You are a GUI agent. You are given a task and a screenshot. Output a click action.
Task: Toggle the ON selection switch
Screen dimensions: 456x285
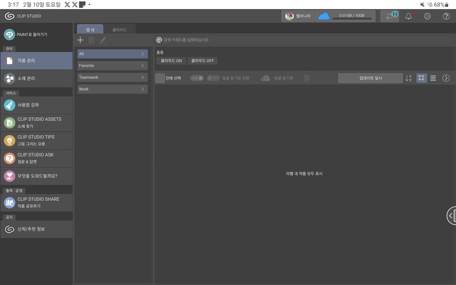(x=197, y=78)
